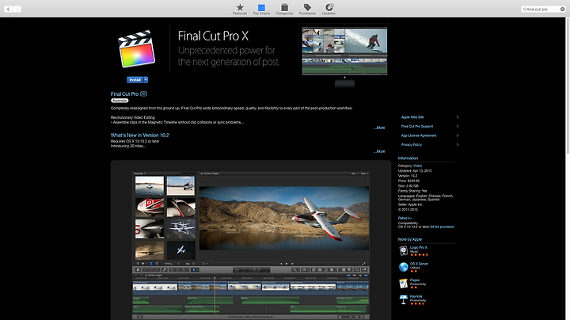Click the Video category link
The image size is (570, 320).
coord(417,166)
